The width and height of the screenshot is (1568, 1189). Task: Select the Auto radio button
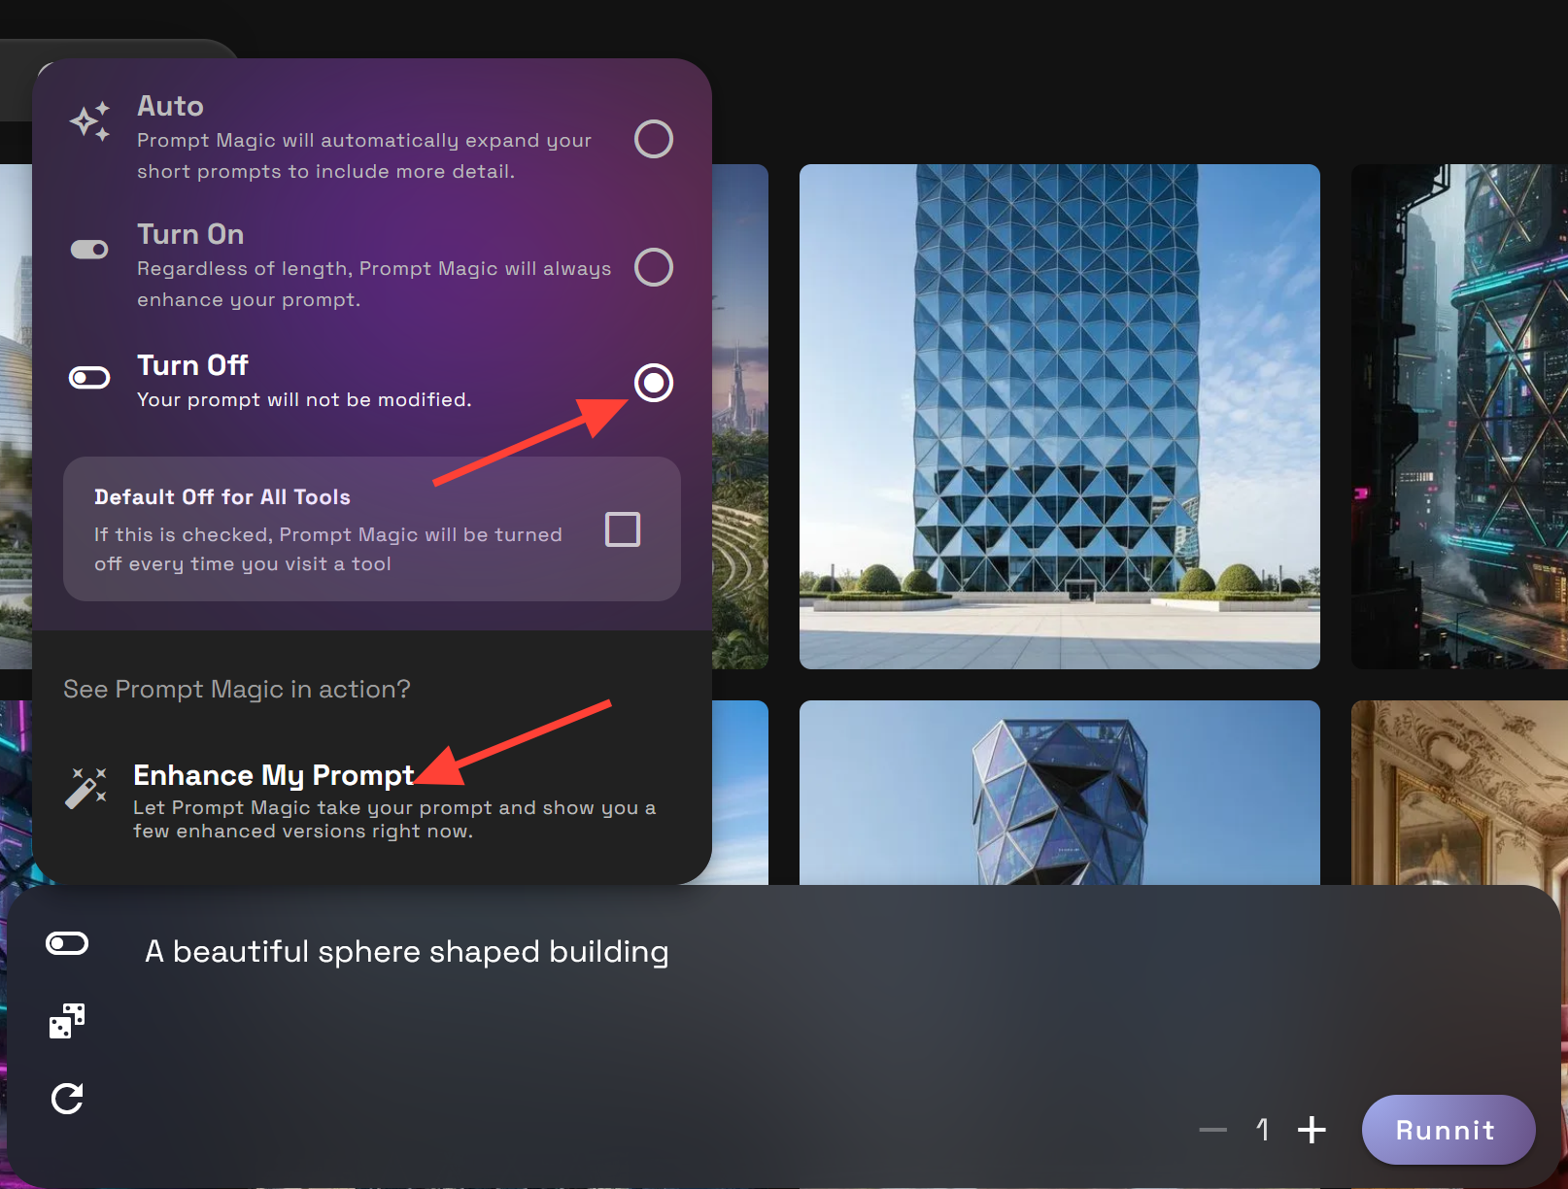pyautogui.click(x=653, y=139)
